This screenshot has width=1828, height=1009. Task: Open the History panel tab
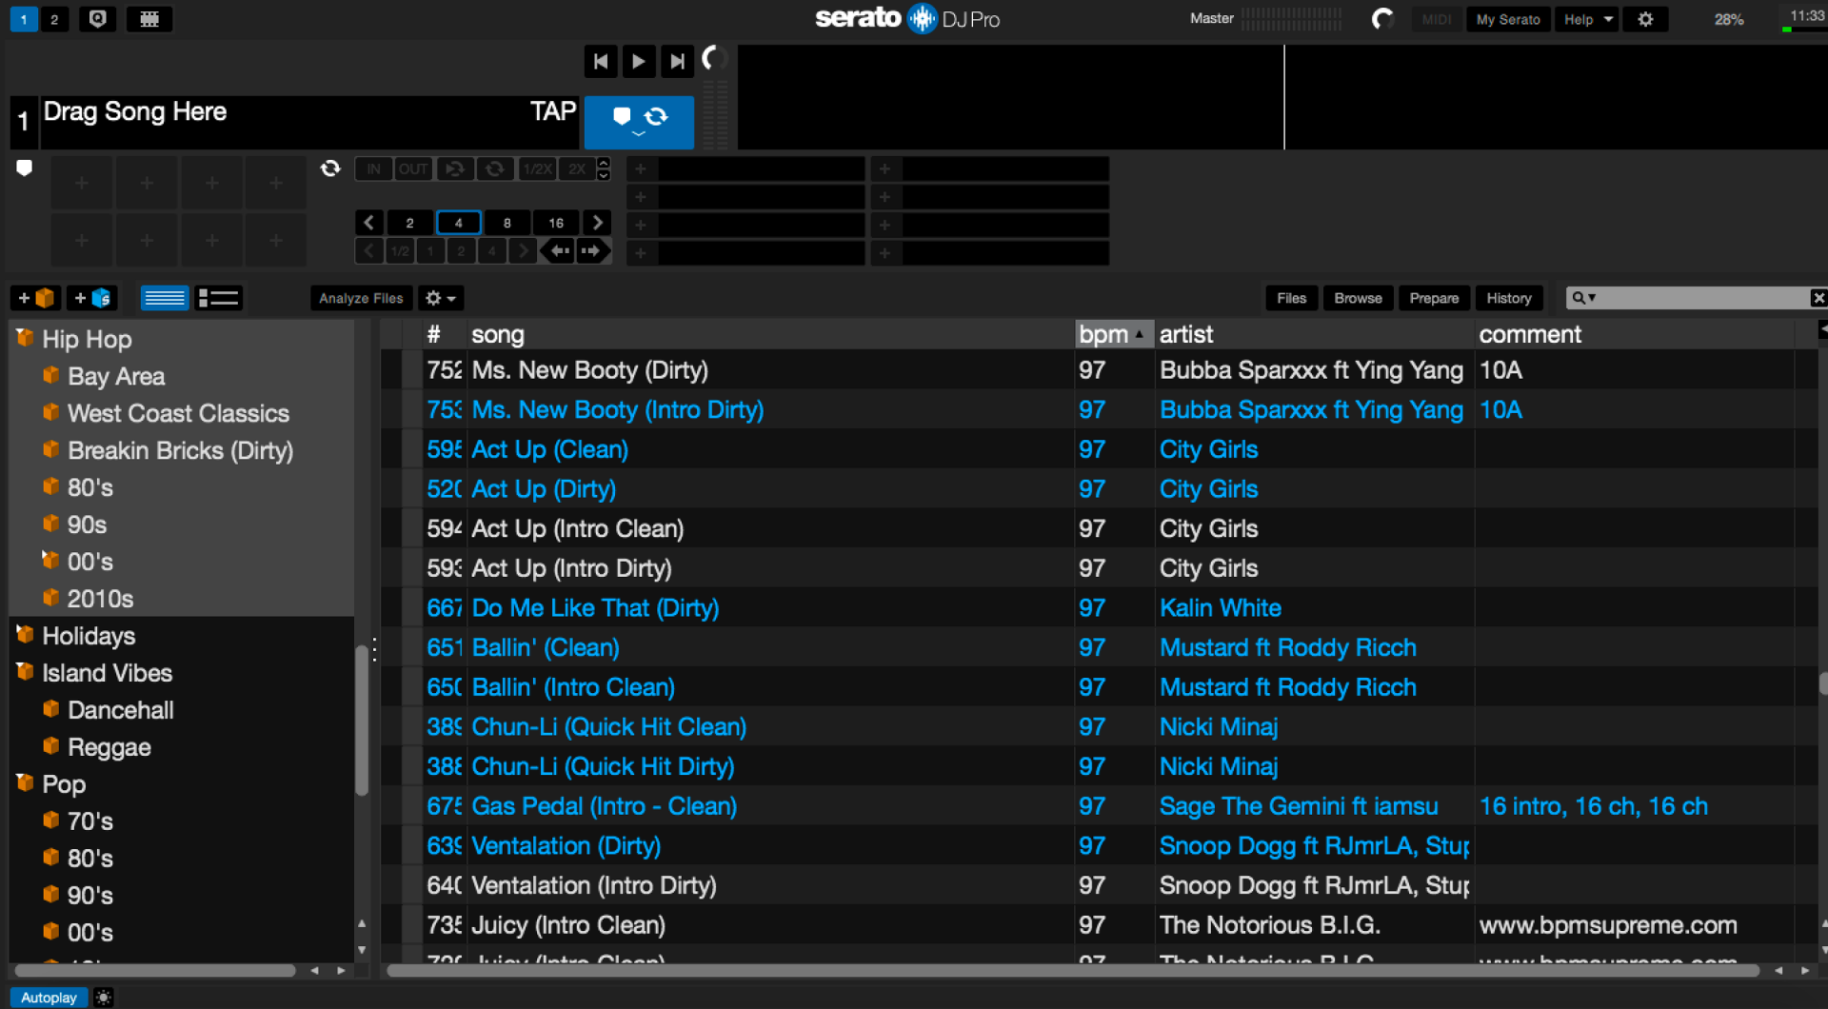tap(1508, 298)
